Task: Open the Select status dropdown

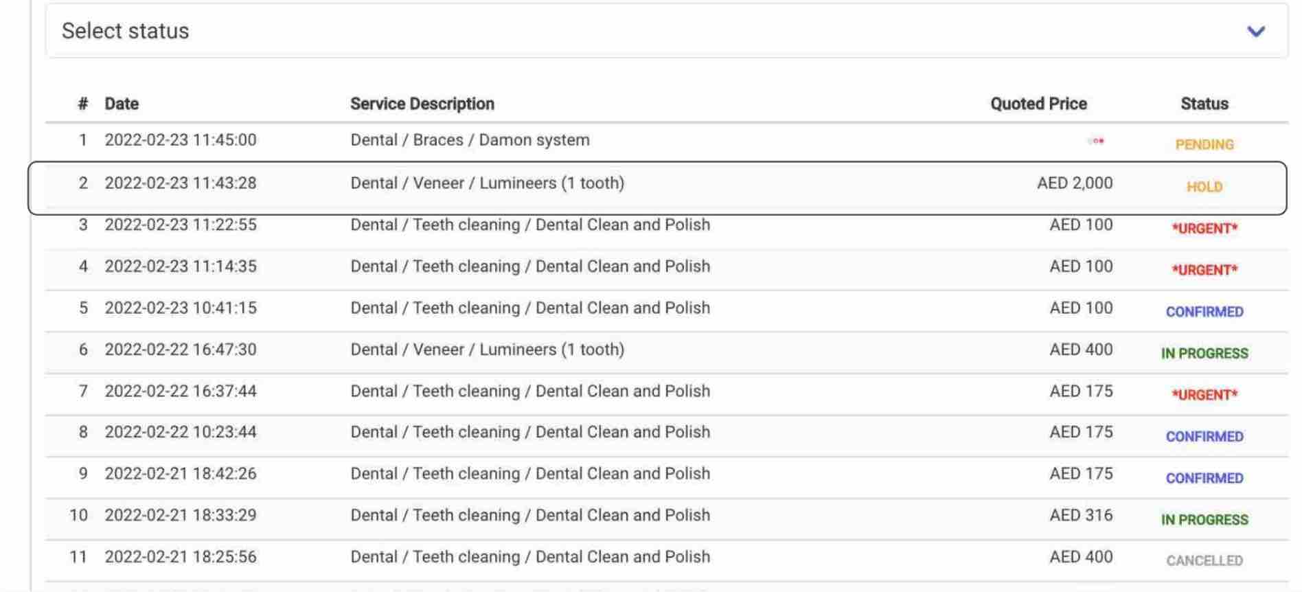Action: pos(666,31)
